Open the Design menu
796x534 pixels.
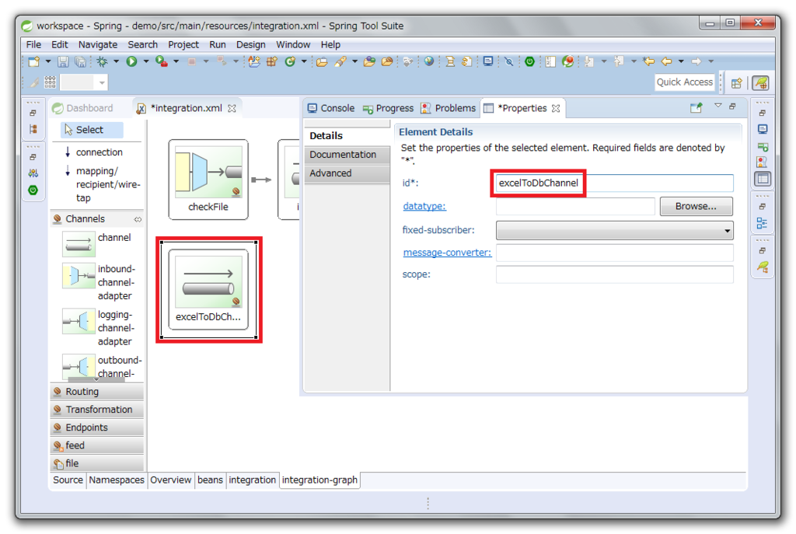[251, 44]
